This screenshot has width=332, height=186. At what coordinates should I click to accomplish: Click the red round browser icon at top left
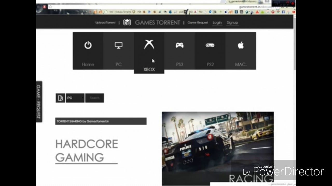click(44, 7)
